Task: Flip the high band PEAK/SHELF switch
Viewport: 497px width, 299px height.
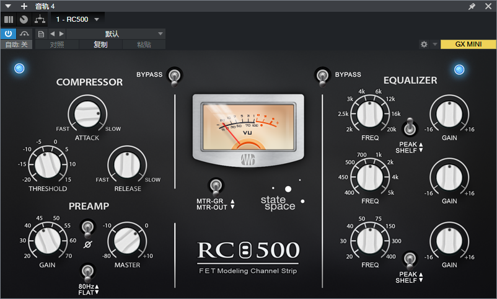Action: (x=410, y=128)
